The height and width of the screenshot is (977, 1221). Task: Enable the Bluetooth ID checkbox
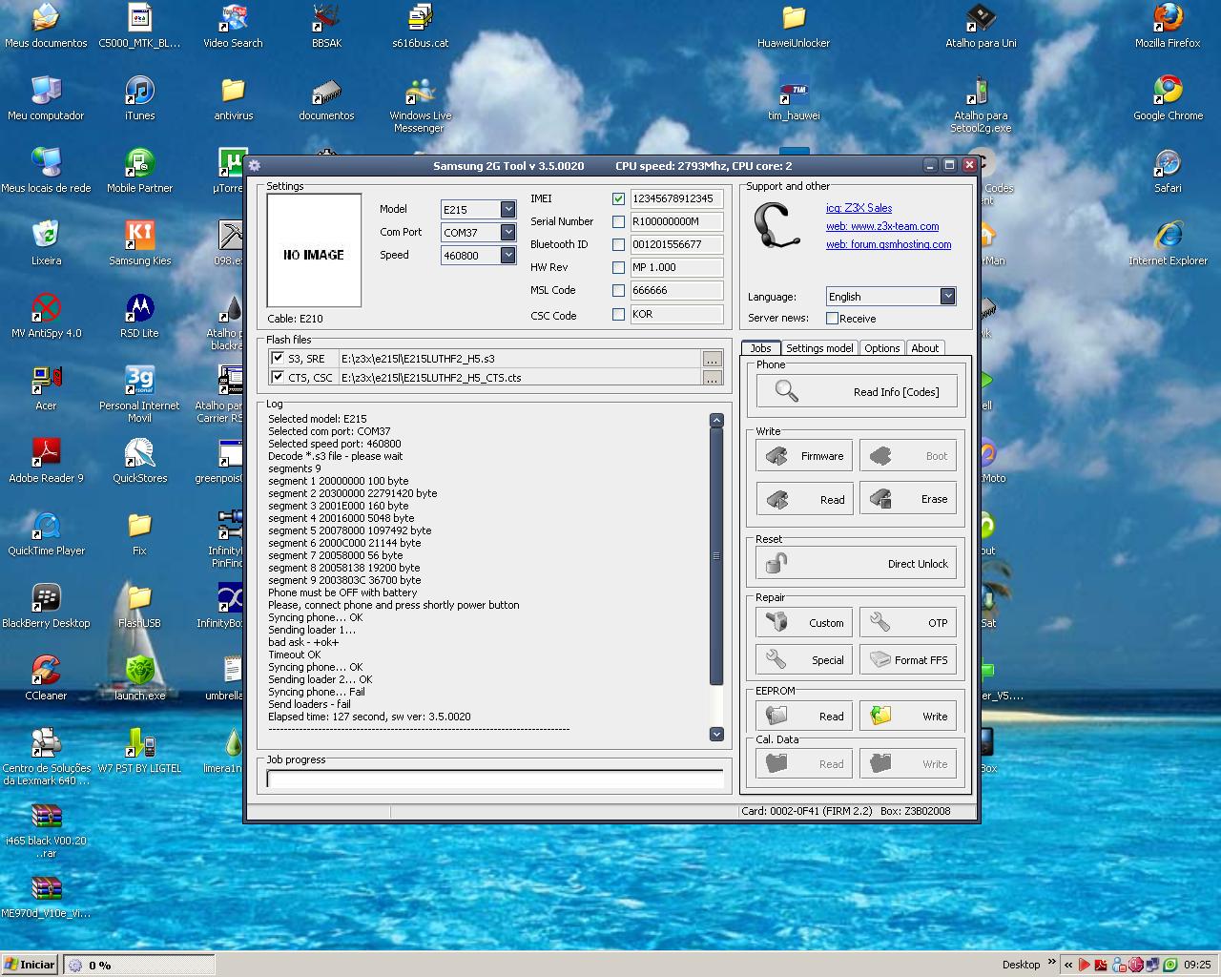pos(618,244)
